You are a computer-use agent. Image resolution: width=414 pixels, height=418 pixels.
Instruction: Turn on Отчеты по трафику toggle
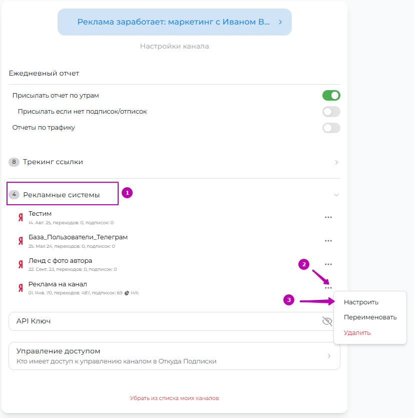[331, 128]
